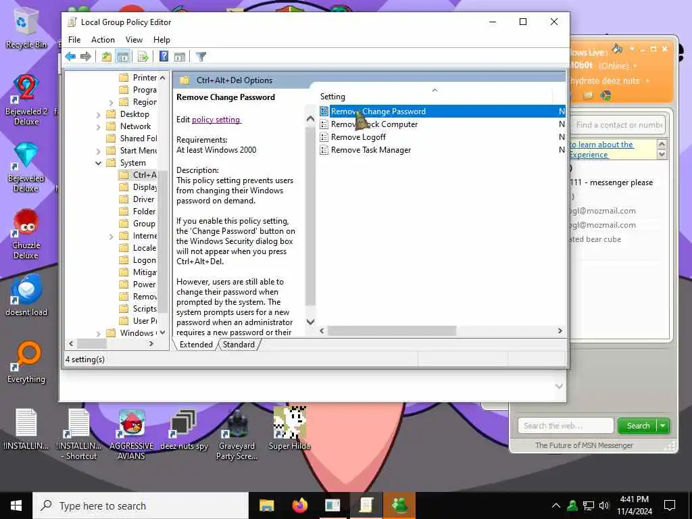Screen dimensions: 692x519
Task: Select the Group folder in tree
Action: 138,223
